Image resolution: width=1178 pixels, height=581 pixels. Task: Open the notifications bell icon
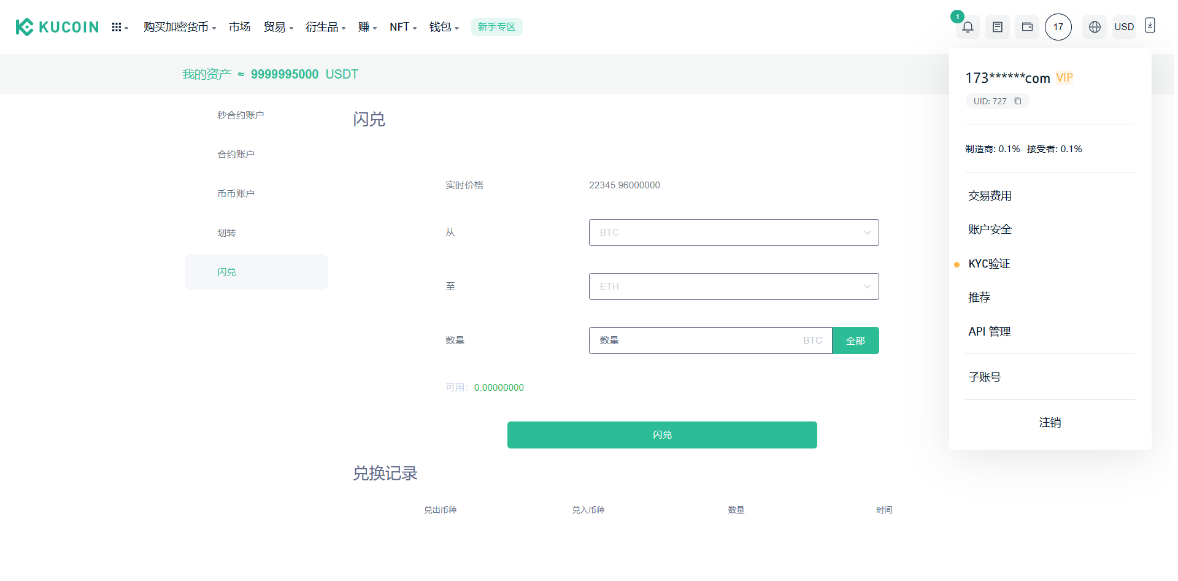coord(968,27)
